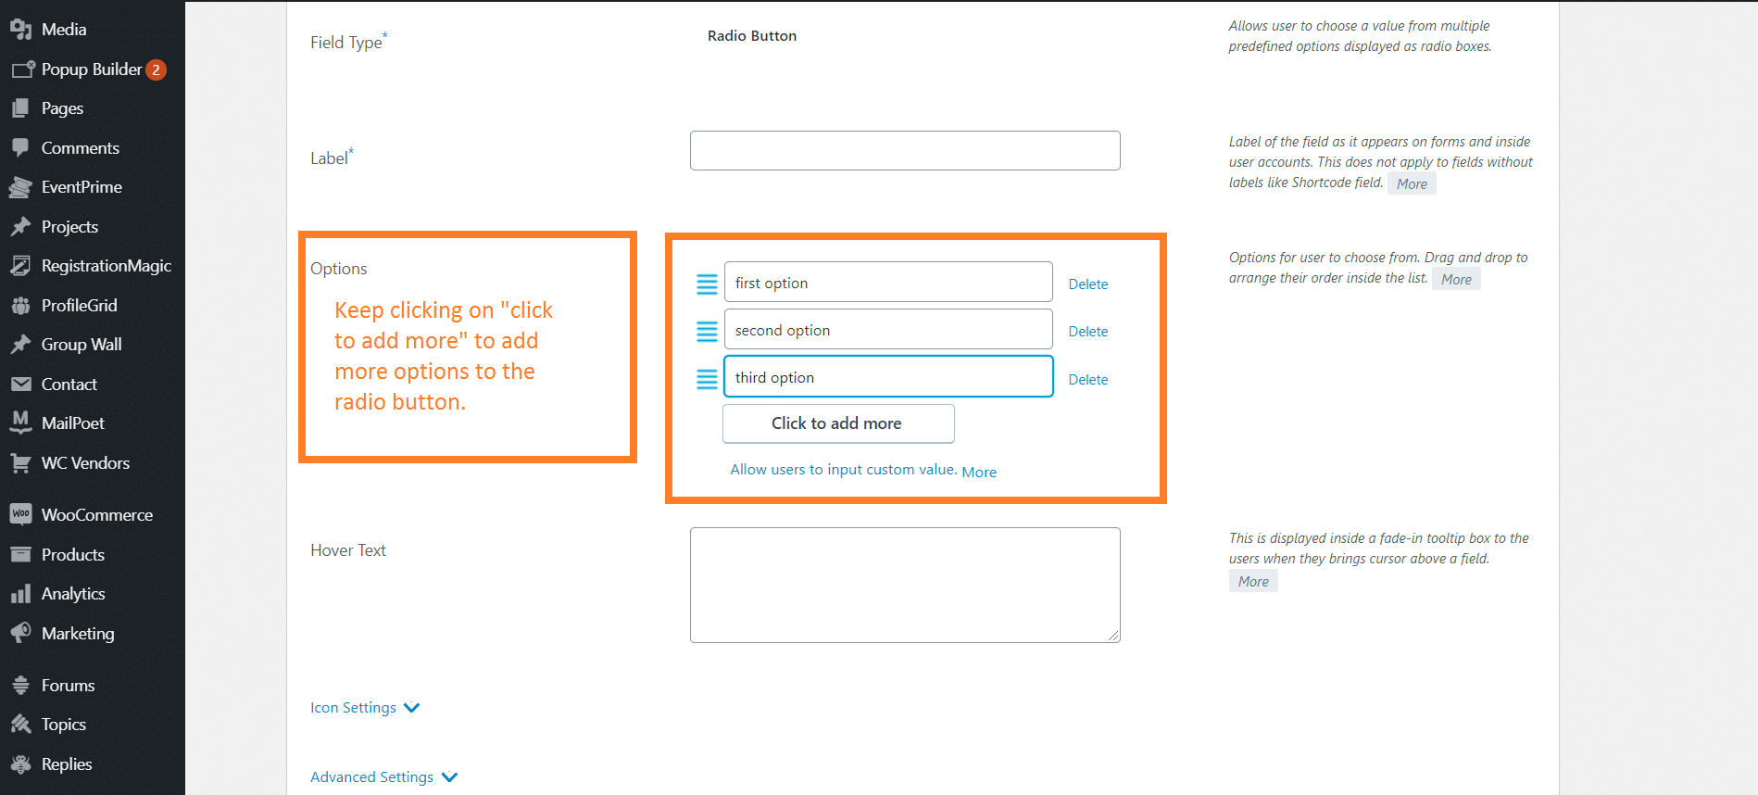Viewport: 1758px width, 795px height.
Task: Open the Popup Builder menu
Action: click(91, 69)
